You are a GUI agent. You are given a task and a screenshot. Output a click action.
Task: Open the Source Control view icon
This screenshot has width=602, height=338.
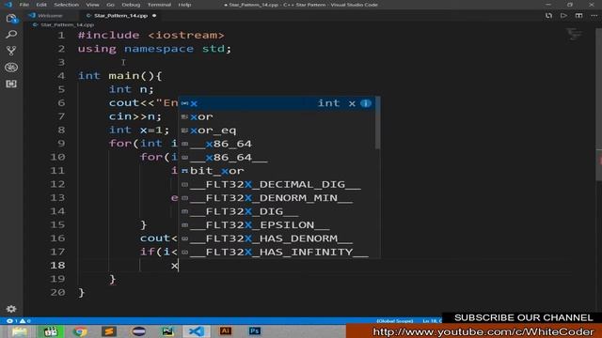click(x=11, y=51)
